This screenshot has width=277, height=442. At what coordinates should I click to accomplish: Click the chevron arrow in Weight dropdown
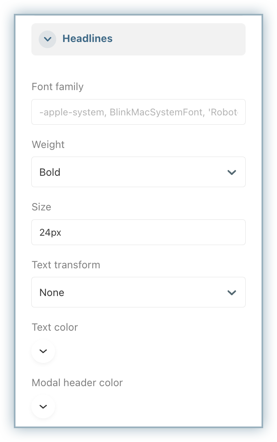click(x=232, y=172)
